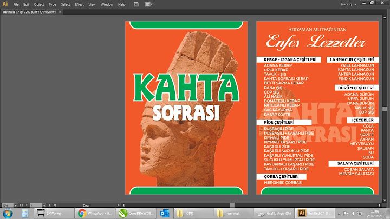Click the volume speaker tray icon
This screenshot has height=219, width=390.
(x=353, y=214)
